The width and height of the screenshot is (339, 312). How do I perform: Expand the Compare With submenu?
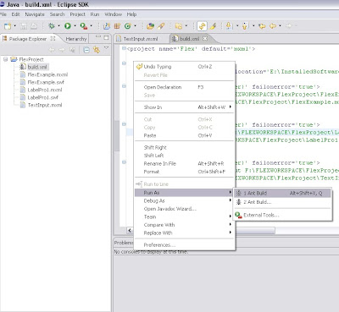coord(185,225)
